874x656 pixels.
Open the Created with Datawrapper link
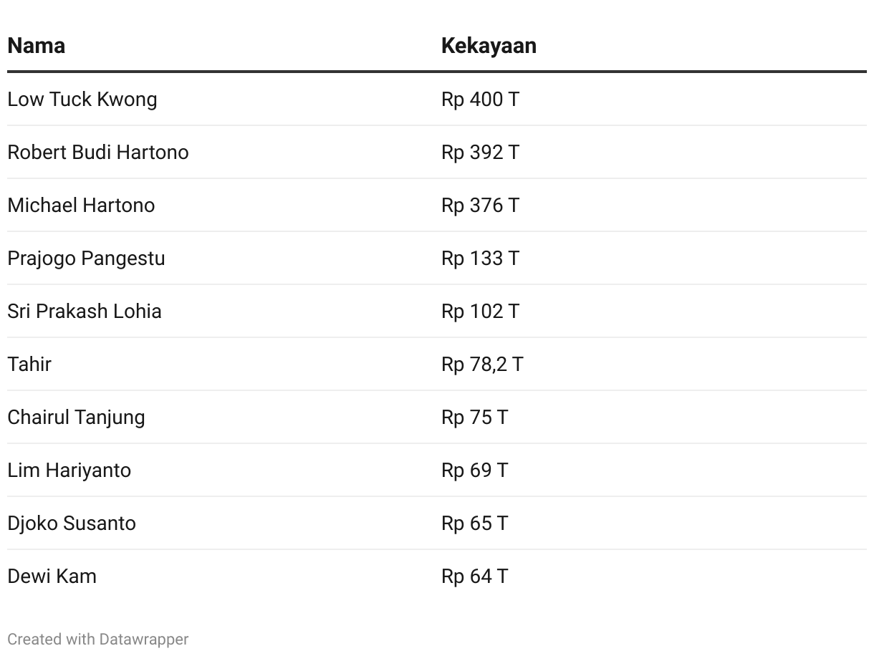(x=98, y=639)
